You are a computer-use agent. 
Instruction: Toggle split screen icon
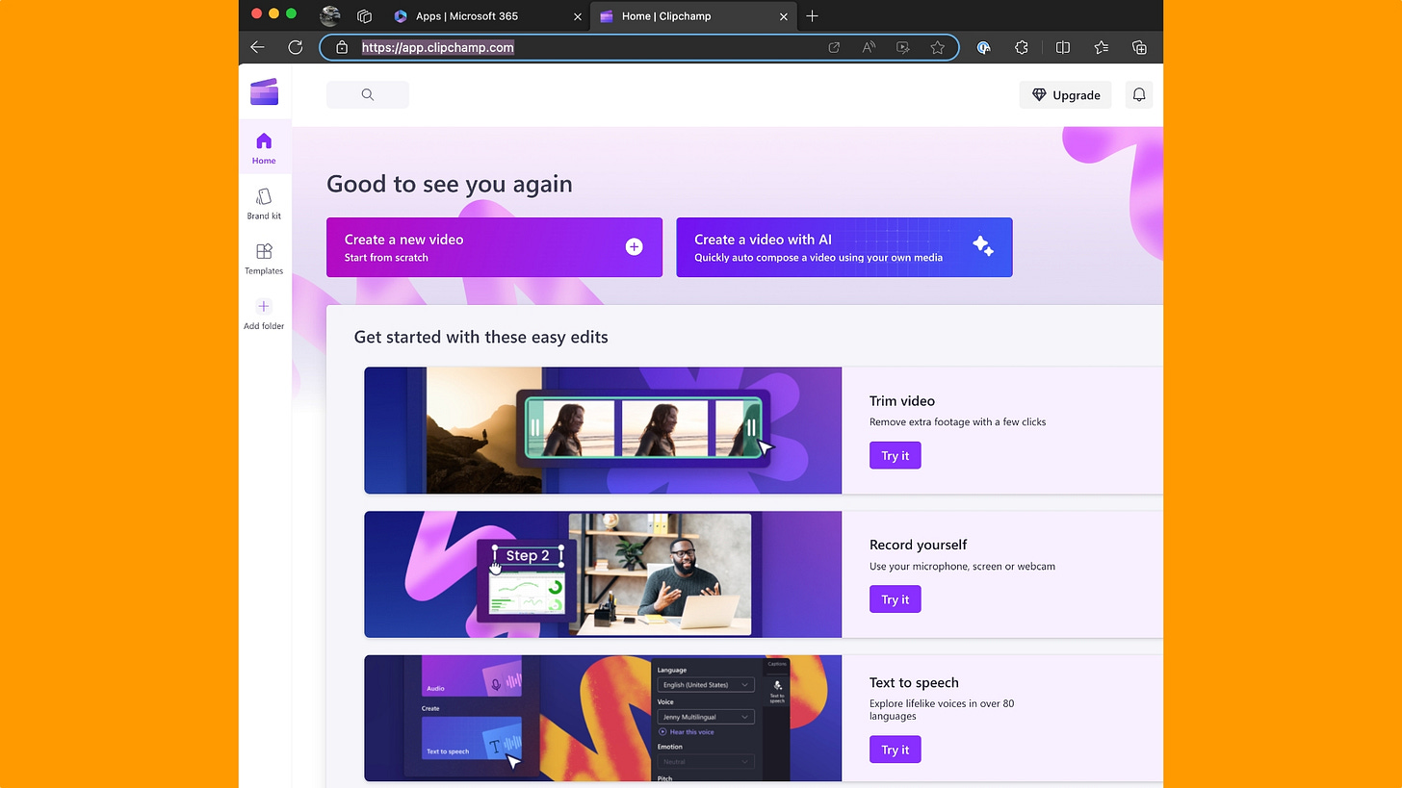(1063, 47)
